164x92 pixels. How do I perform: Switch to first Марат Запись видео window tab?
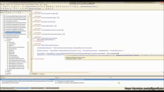(x=7, y=88)
